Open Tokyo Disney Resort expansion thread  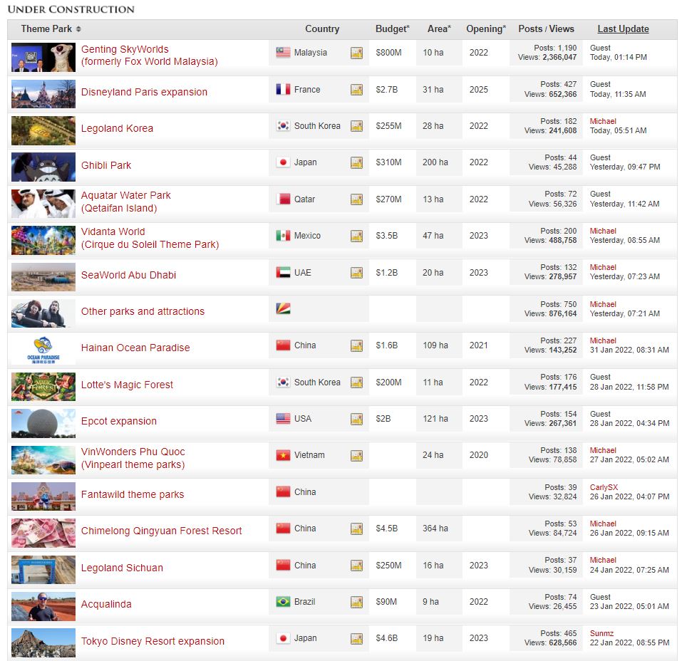click(153, 642)
